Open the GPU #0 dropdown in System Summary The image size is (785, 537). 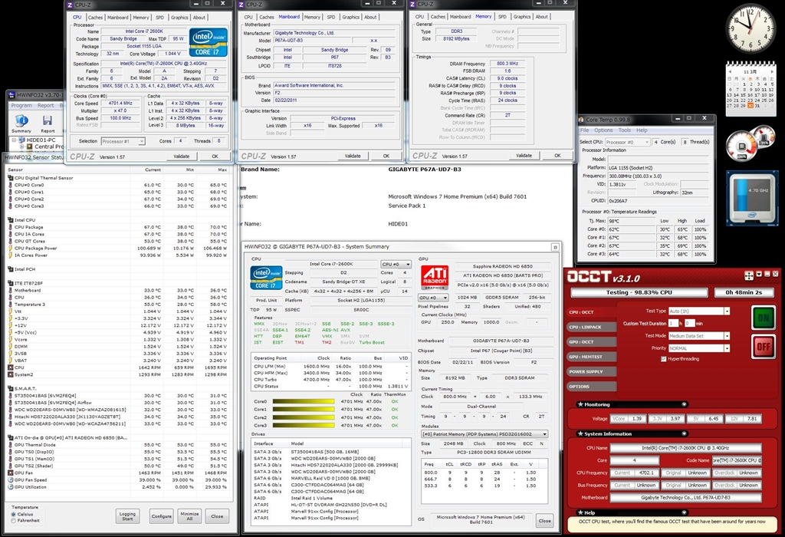point(433,298)
